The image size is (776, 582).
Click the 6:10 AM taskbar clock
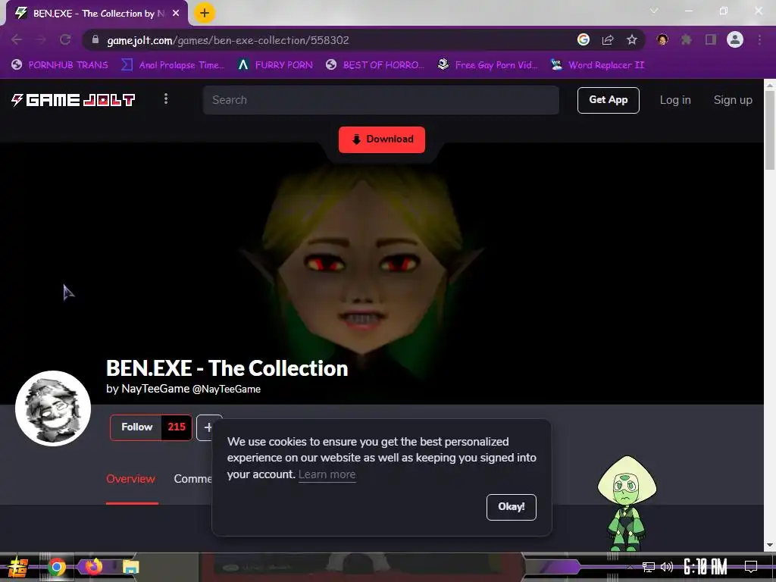(706, 567)
